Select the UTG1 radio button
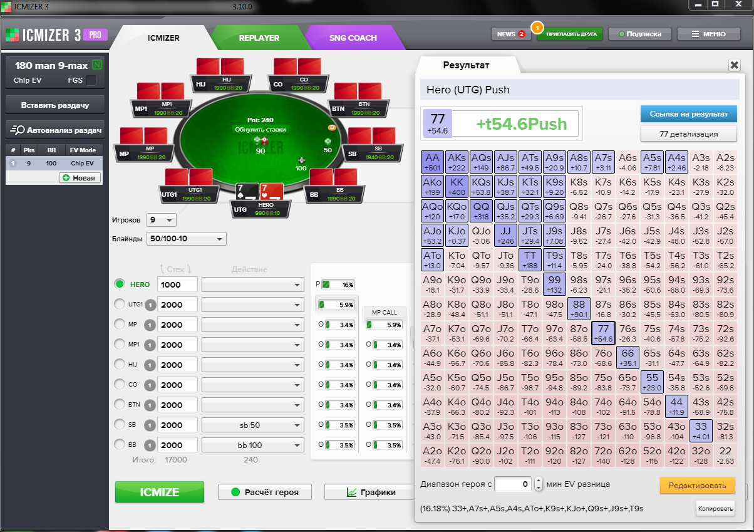Image resolution: width=754 pixels, height=532 pixels. tap(120, 304)
